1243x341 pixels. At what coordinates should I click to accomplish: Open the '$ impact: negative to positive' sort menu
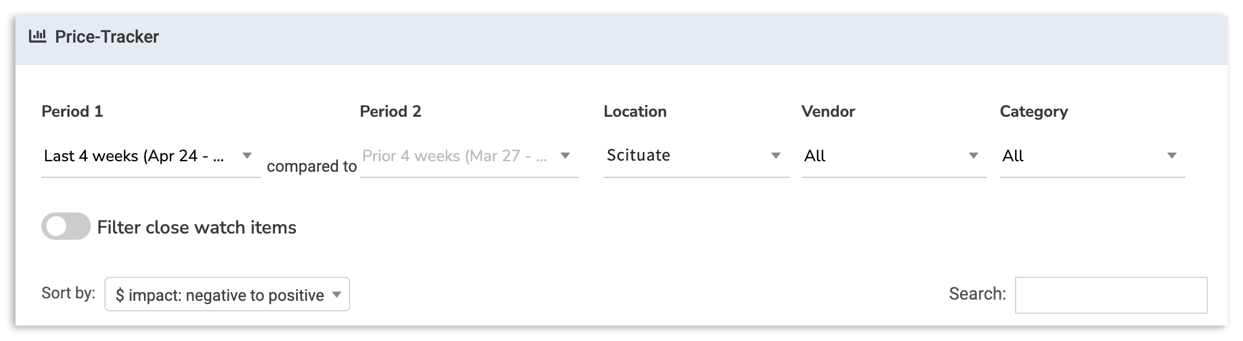pos(220,295)
